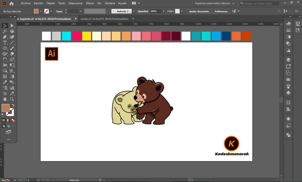Select the Free Transform tool

[x=12, y=65]
